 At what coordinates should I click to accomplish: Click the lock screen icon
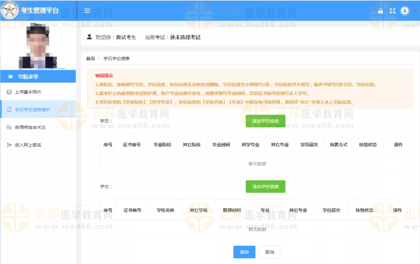pyautogui.click(x=381, y=11)
